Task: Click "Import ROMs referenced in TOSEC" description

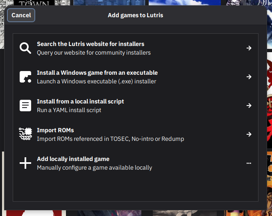Action: click(x=111, y=139)
